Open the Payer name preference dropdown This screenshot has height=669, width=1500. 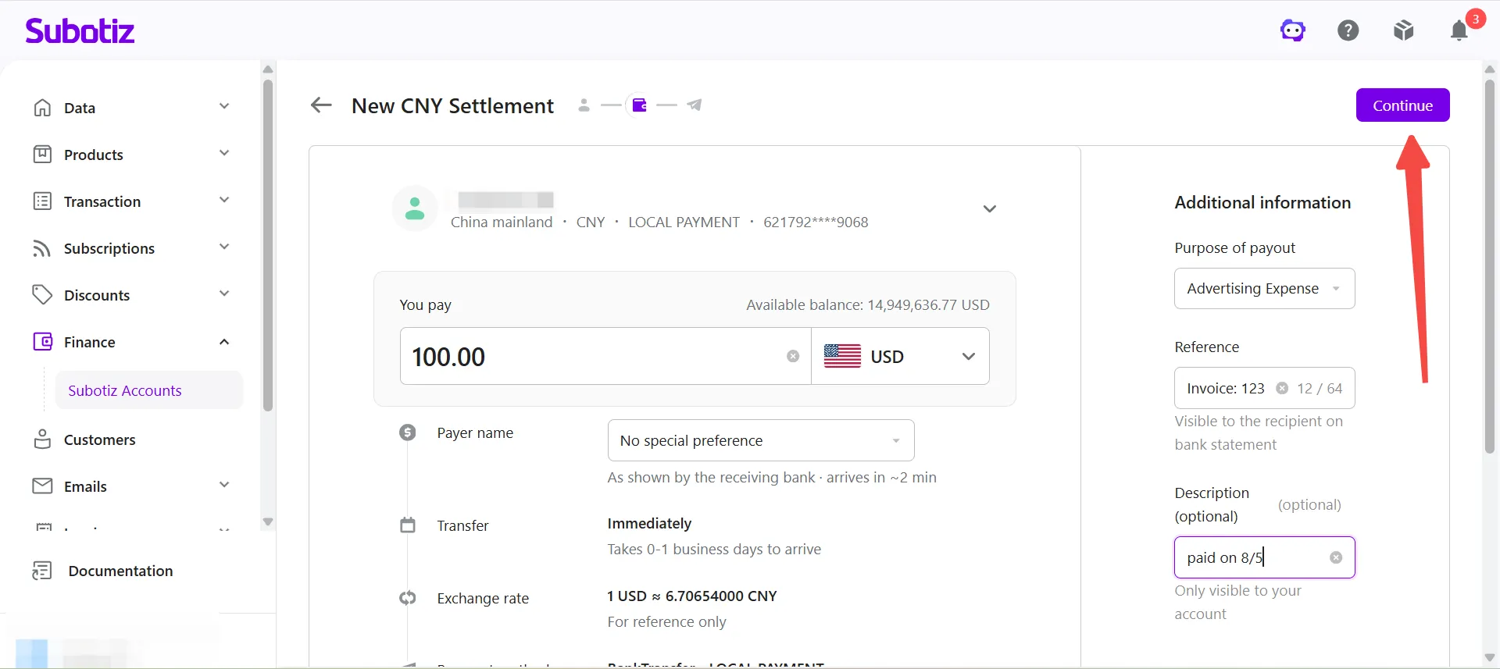tap(761, 440)
